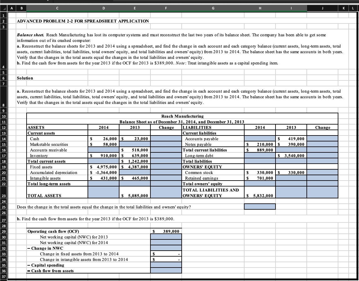Select blank TOTAL ASSETS 2014 cell

coord(104,192)
